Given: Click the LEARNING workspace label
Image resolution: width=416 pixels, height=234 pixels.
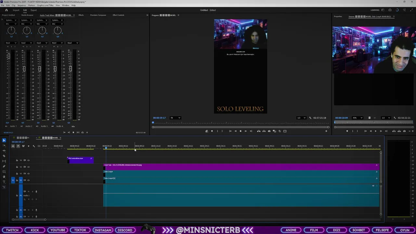Looking at the screenshot, I should tap(375, 10).
